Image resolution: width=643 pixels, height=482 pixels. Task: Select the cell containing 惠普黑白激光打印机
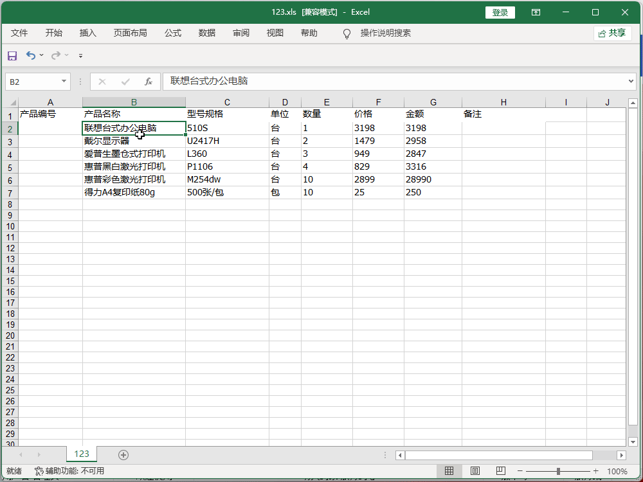coord(134,167)
